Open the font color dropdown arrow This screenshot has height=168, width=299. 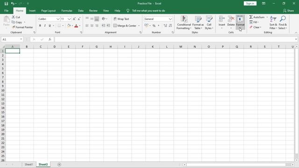[80, 26]
